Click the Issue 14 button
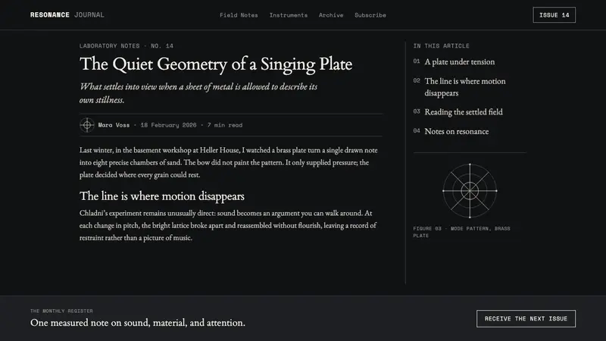Screen dimensions: 606x341 tap(554, 14)
